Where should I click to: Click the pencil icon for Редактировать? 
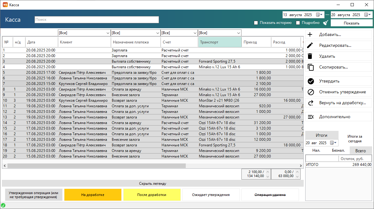310,46
